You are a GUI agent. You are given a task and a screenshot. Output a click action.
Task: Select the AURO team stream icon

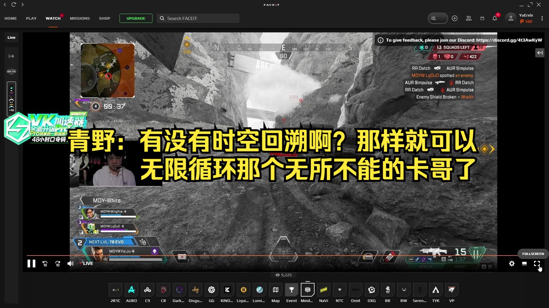(132, 290)
